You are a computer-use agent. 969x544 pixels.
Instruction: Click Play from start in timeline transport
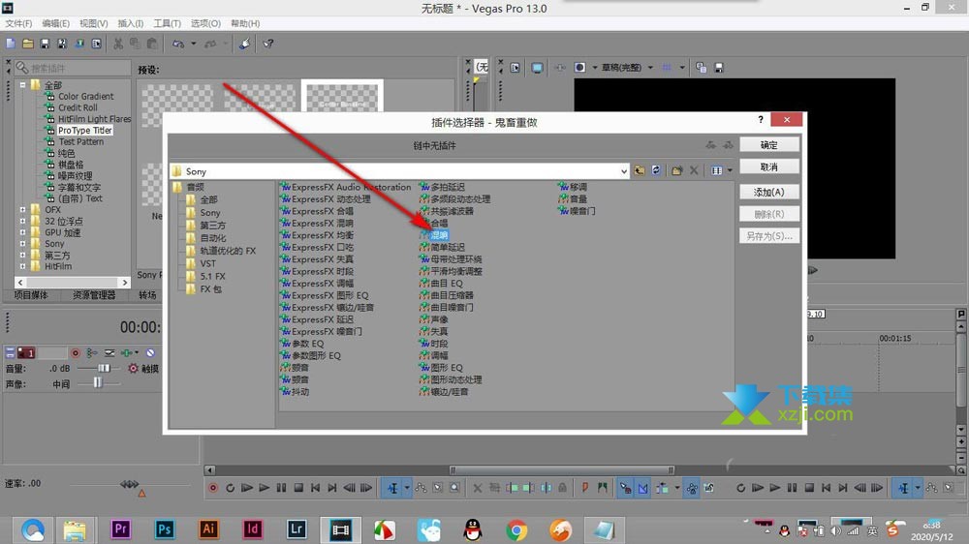[247, 488]
